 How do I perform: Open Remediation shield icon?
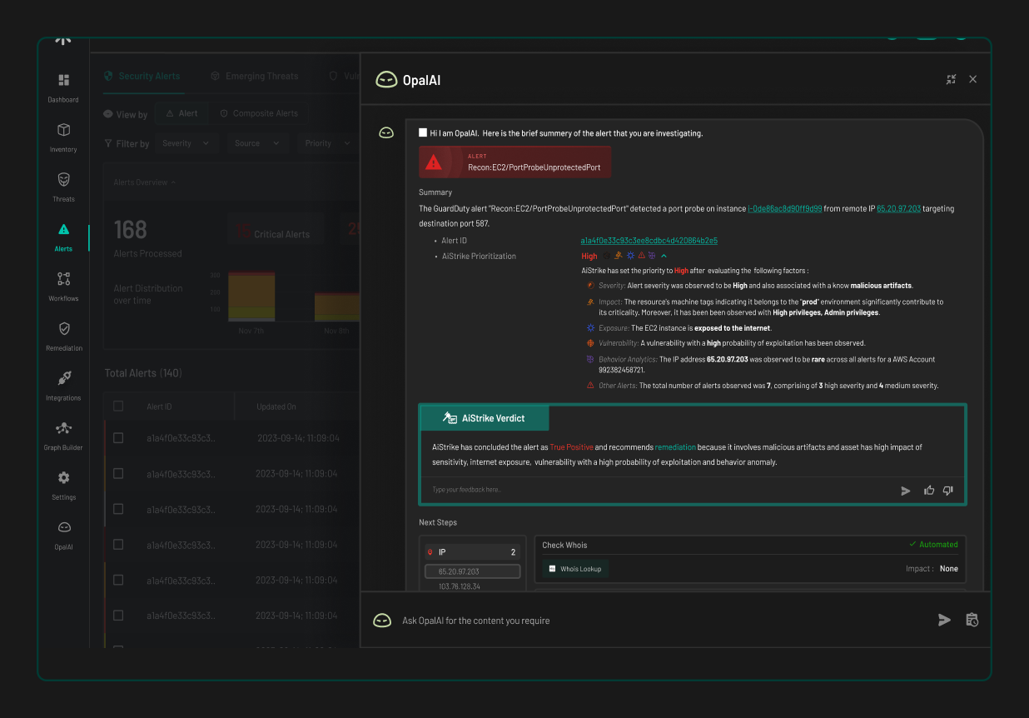[x=63, y=329]
